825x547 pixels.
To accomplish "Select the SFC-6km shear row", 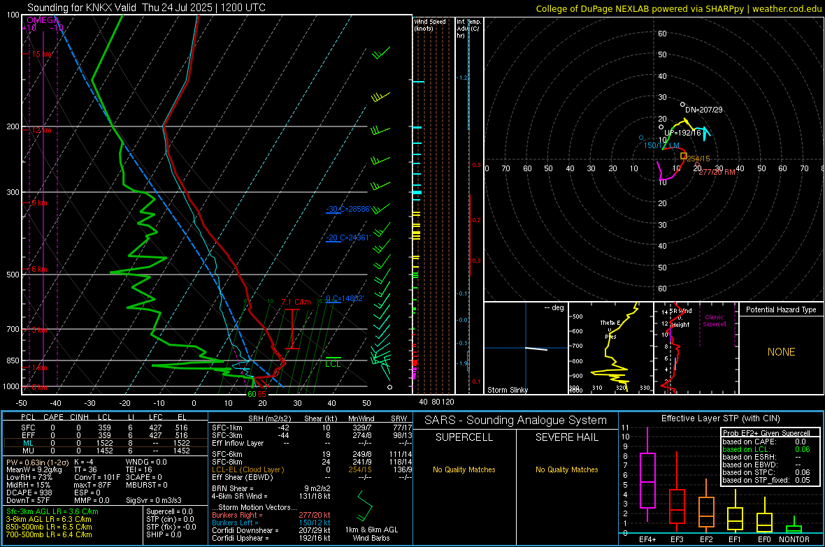I will (x=312, y=454).
